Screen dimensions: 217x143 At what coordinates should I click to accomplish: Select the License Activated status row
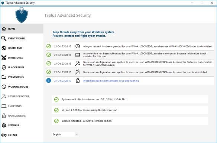[x=130, y=121]
